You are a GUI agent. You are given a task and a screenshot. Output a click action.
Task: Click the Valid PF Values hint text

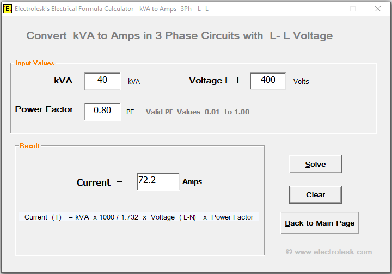[x=198, y=112]
